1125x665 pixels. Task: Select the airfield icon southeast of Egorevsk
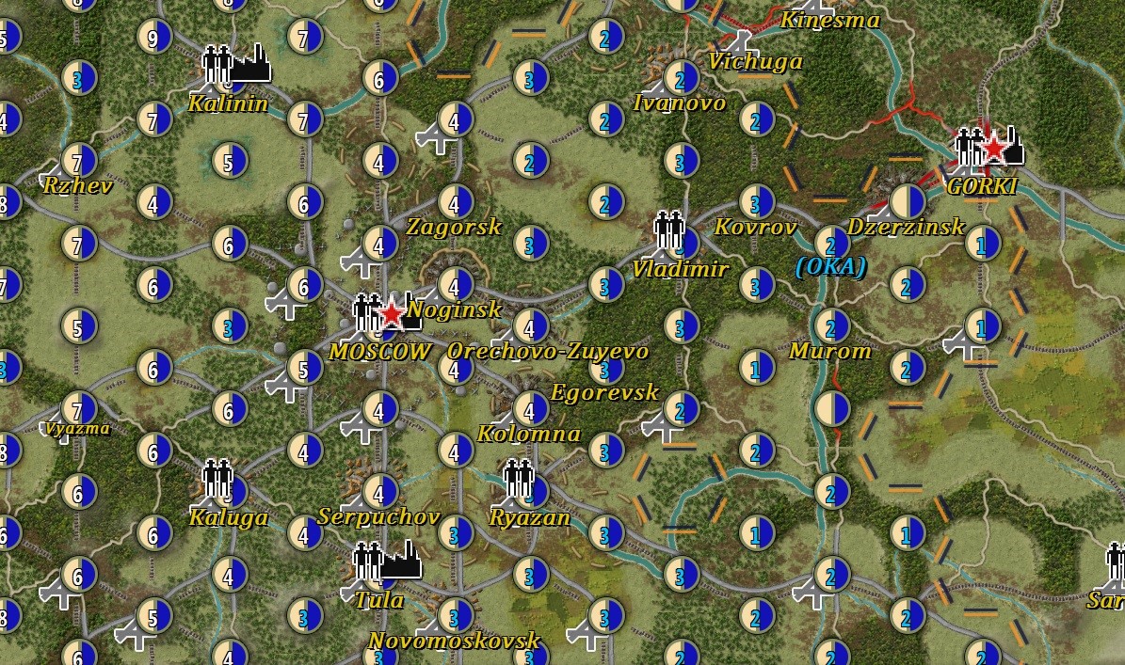tap(662, 428)
